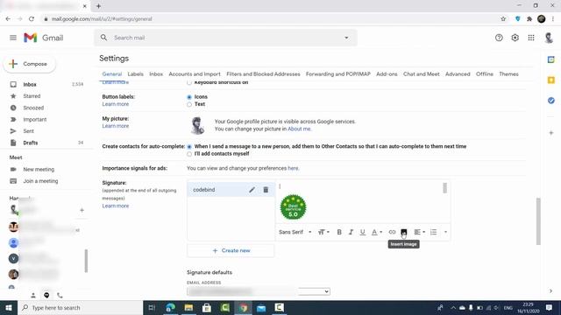Get add-ons plus icon in side panel
This screenshot has width=561, height=315.
pyautogui.click(x=551, y=133)
